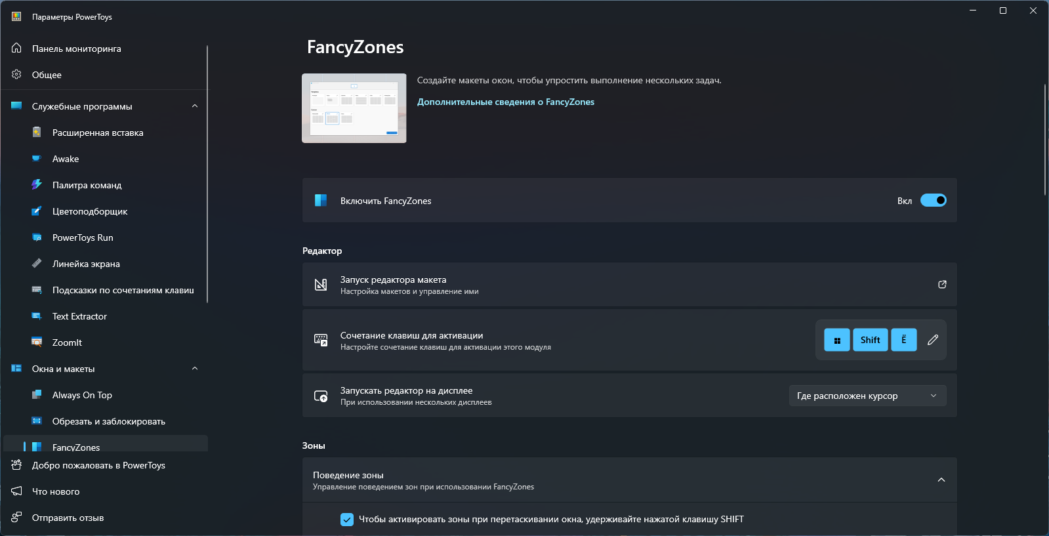Click the Общее gear icon
The height and width of the screenshot is (536, 1049).
[16, 74]
